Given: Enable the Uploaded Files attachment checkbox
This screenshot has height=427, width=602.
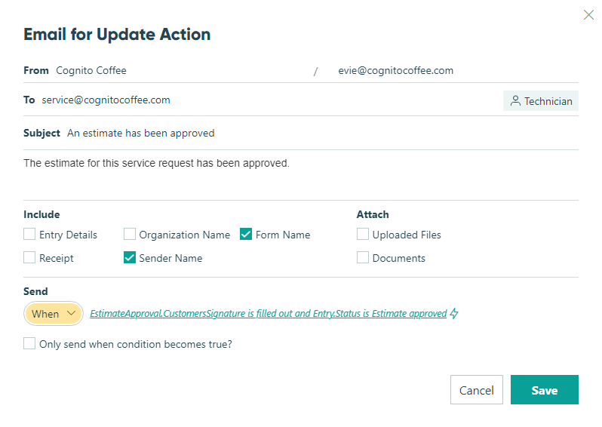Looking at the screenshot, I should coord(362,234).
